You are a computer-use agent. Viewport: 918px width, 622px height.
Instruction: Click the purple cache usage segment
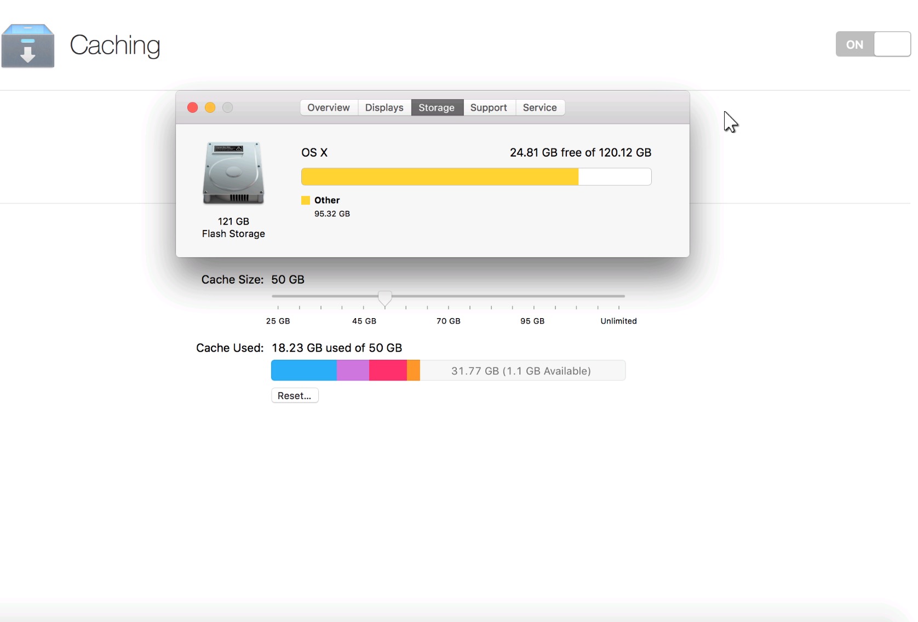(x=353, y=371)
